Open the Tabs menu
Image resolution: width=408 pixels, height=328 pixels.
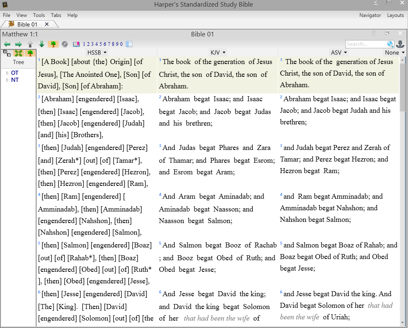point(56,15)
